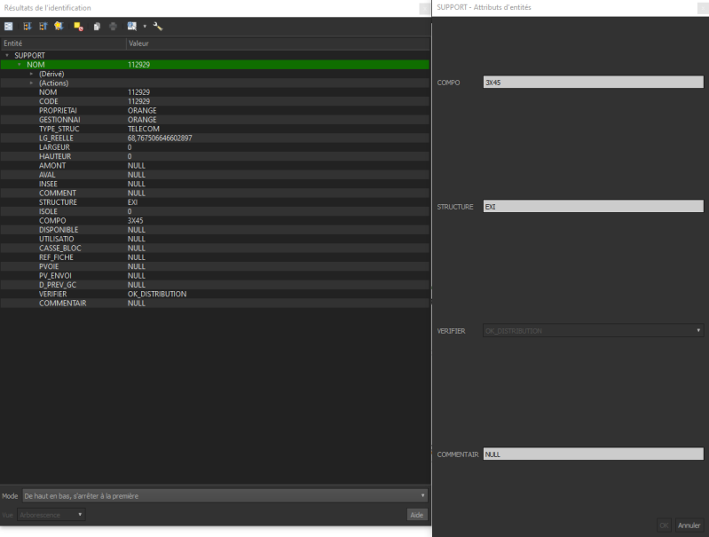Click the Collapse Tree icon
This screenshot has height=537, width=709.
click(x=43, y=27)
